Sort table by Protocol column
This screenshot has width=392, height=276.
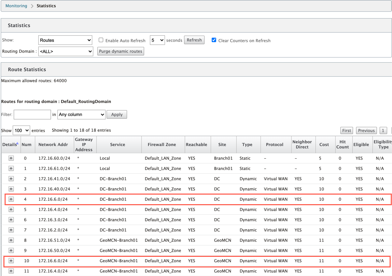(276, 145)
